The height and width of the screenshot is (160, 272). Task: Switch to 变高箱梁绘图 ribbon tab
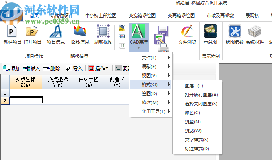pos(181,16)
